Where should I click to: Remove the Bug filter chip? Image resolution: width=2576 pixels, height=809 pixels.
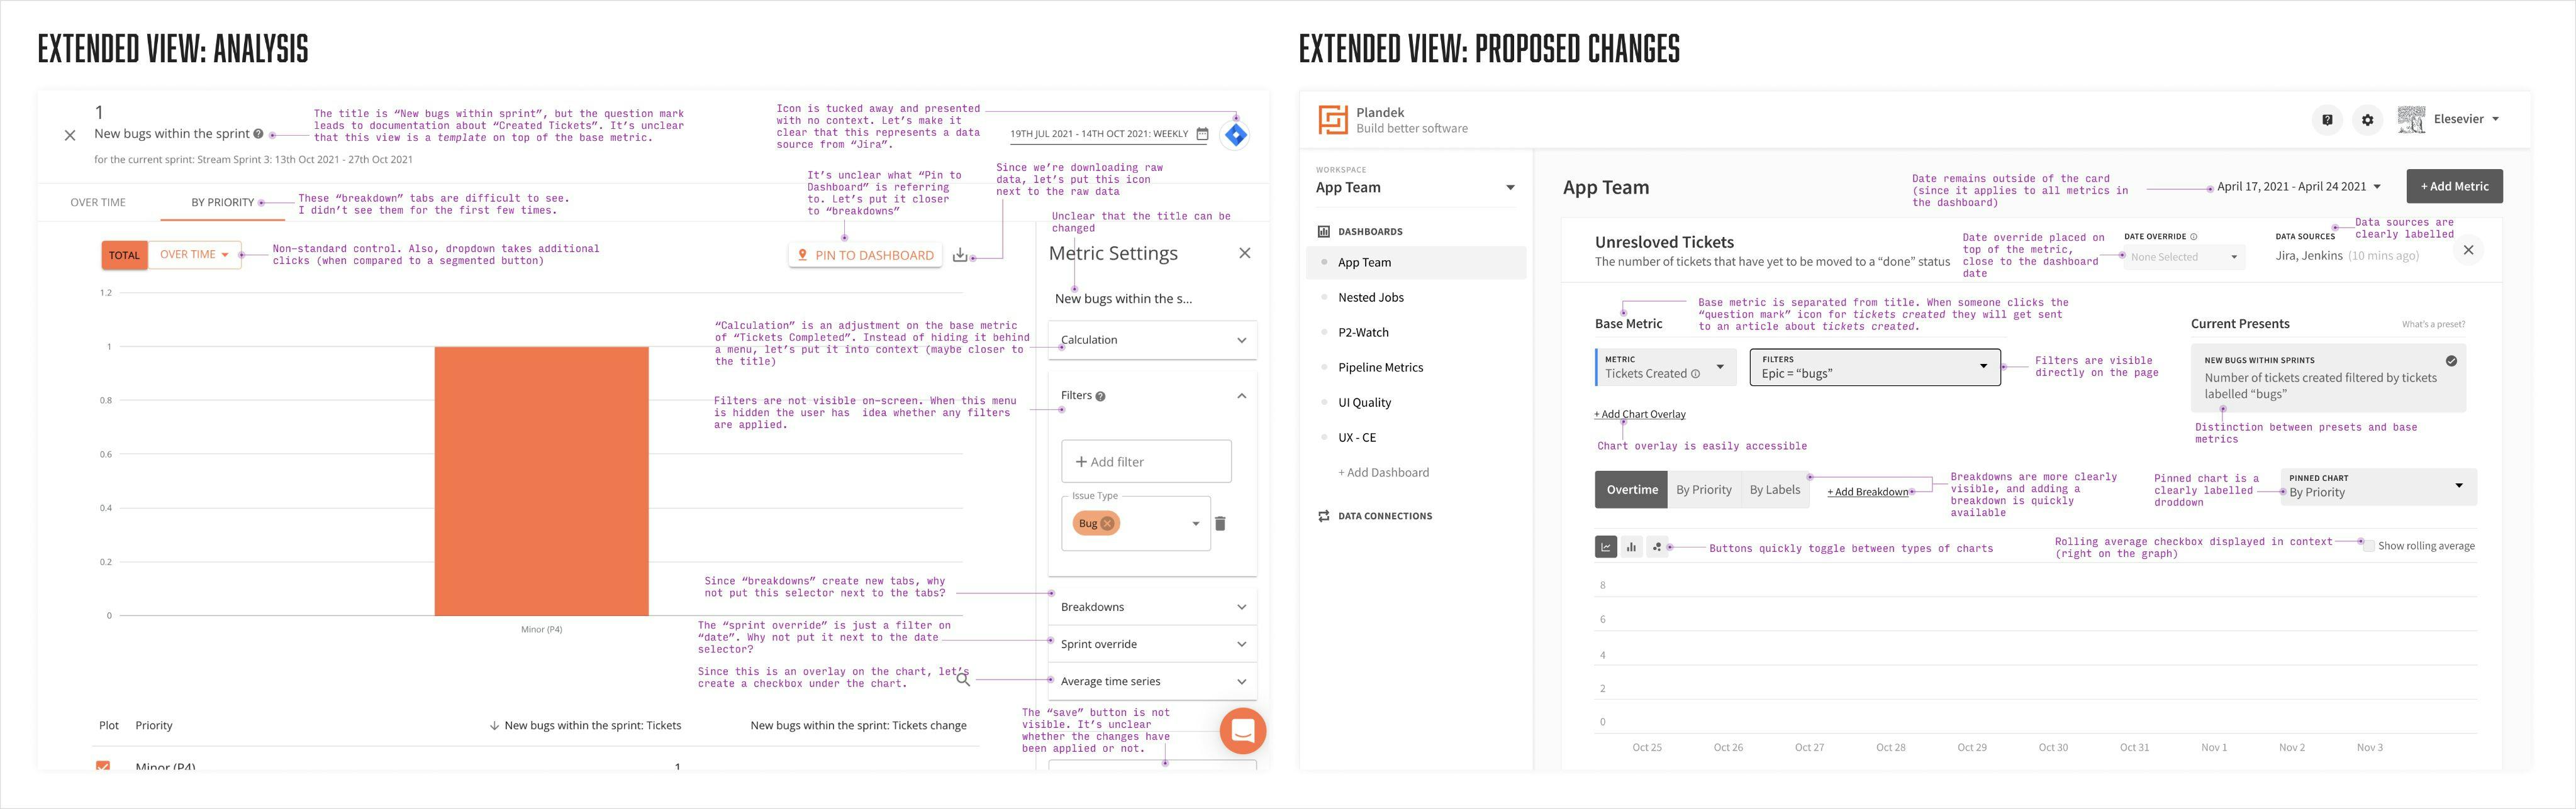[1107, 524]
